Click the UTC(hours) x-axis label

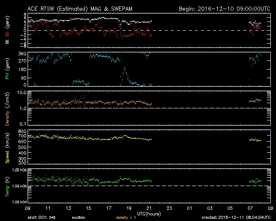[149, 214]
